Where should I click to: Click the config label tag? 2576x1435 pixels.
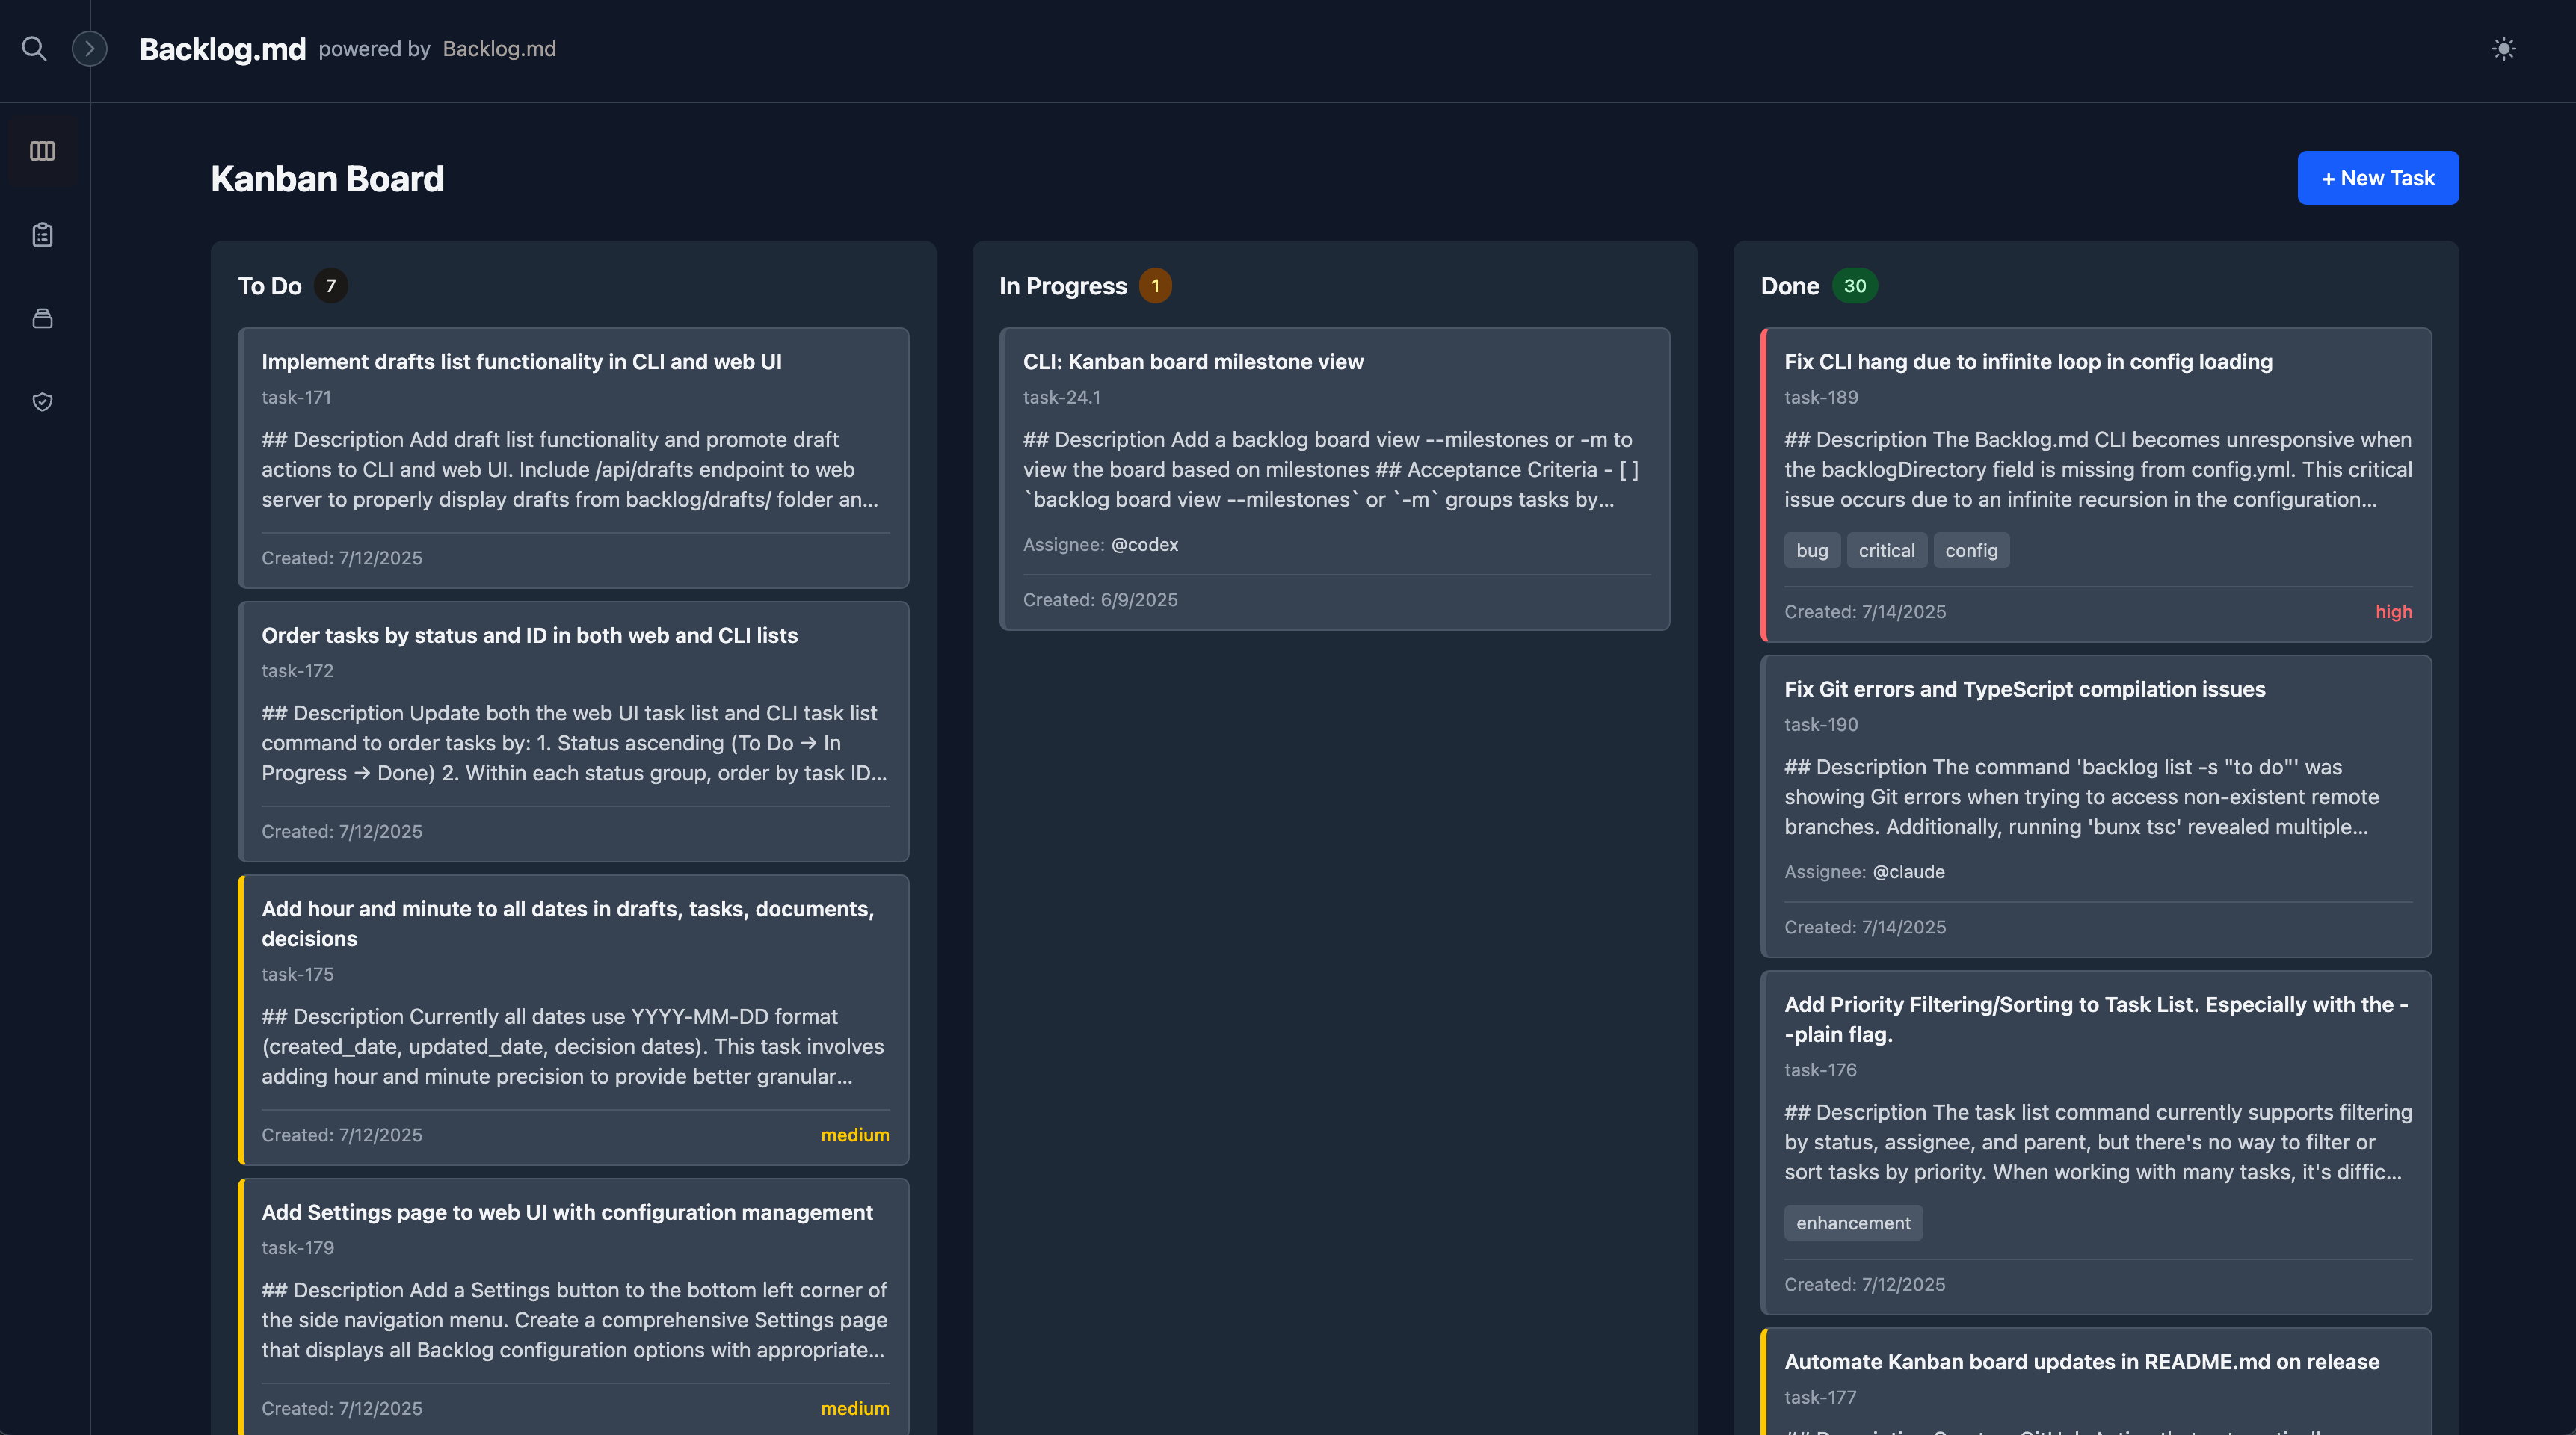[x=1971, y=550]
